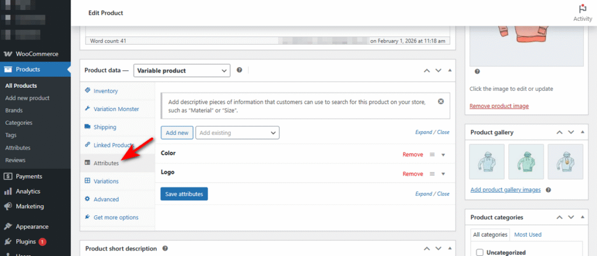Click the Marketing megaphone icon

click(8, 206)
